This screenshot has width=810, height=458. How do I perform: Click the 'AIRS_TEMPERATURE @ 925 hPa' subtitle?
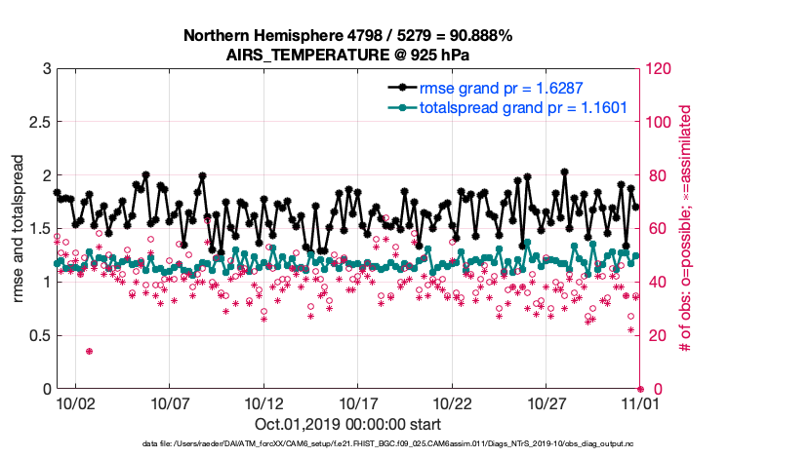[x=347, y=54]
